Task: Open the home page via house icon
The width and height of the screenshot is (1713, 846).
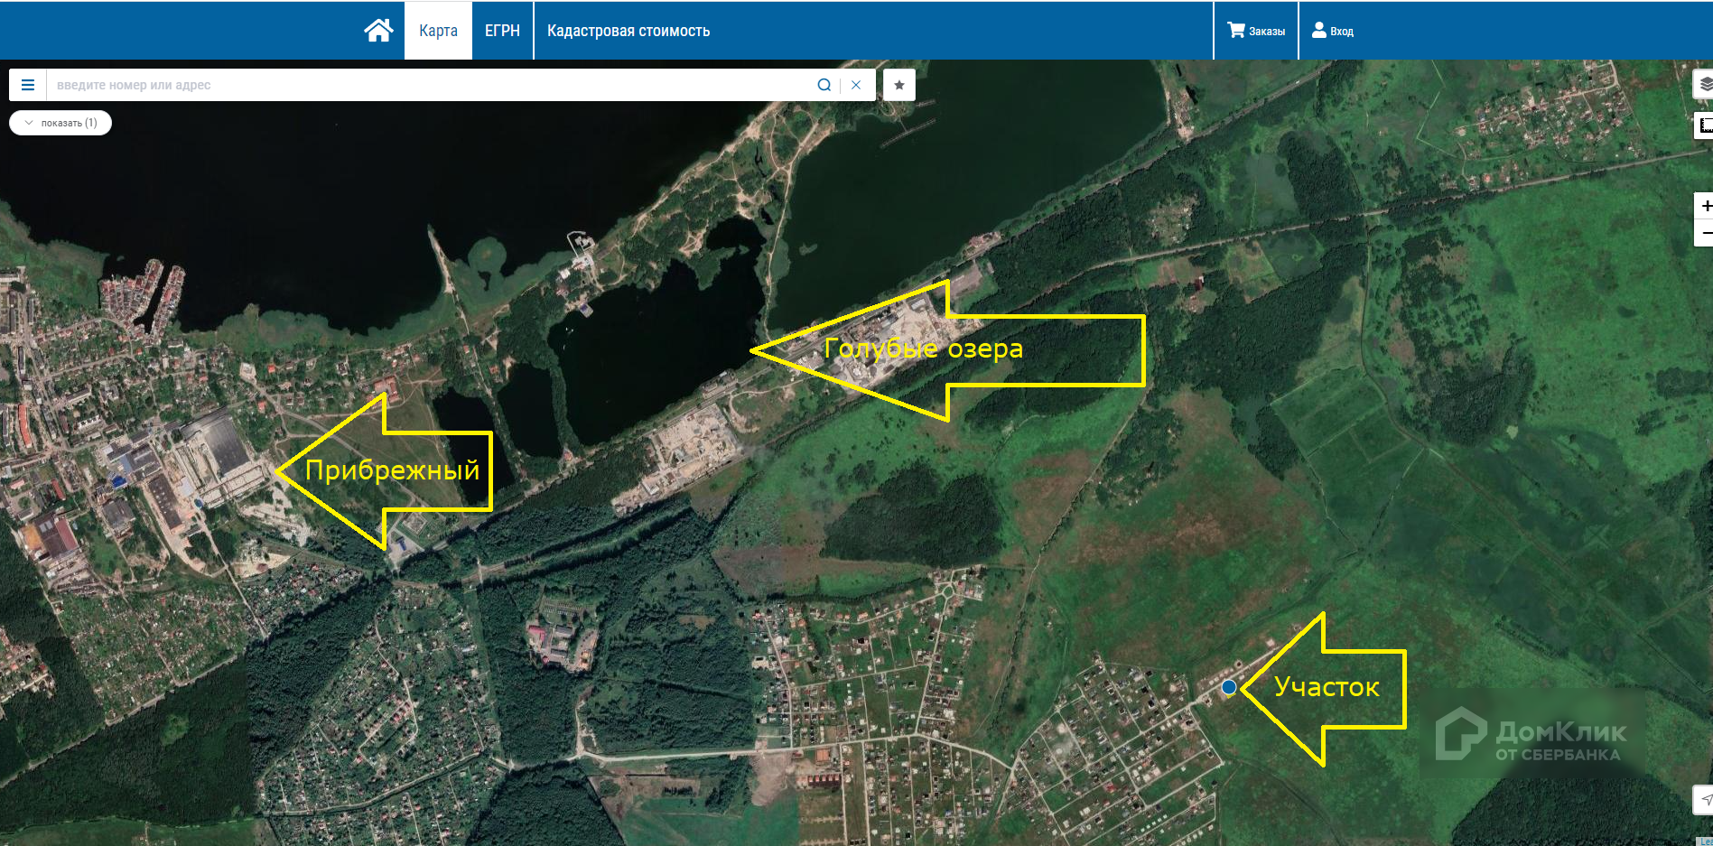Action: tap(378, 31)
